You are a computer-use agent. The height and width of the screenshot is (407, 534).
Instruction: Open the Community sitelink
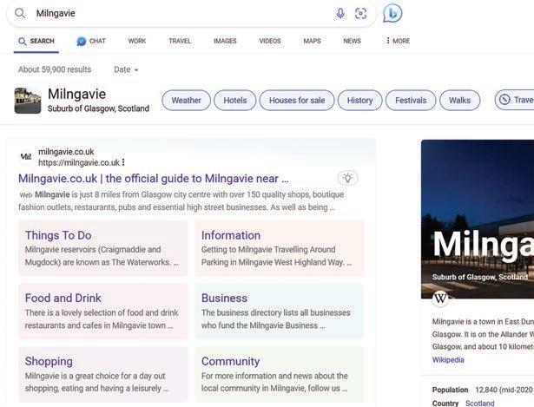231,361
